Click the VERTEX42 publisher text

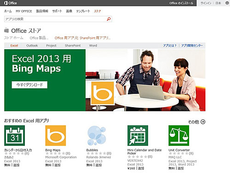tap(135, 161)
